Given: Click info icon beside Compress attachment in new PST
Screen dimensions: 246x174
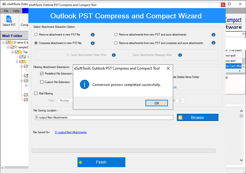Looking at the screenshot, I should click(x=93, y=43).
